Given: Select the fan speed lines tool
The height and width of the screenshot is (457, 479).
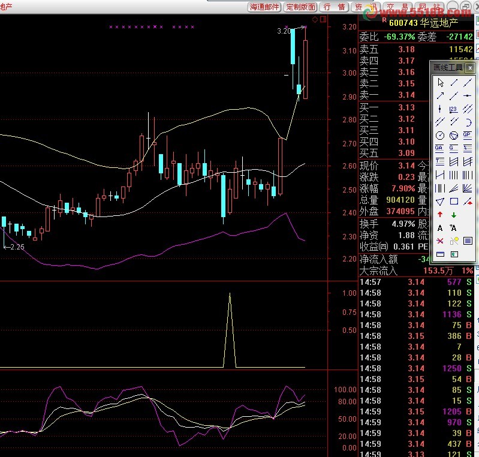Looking at the screenshot, I should pos(454,188).
